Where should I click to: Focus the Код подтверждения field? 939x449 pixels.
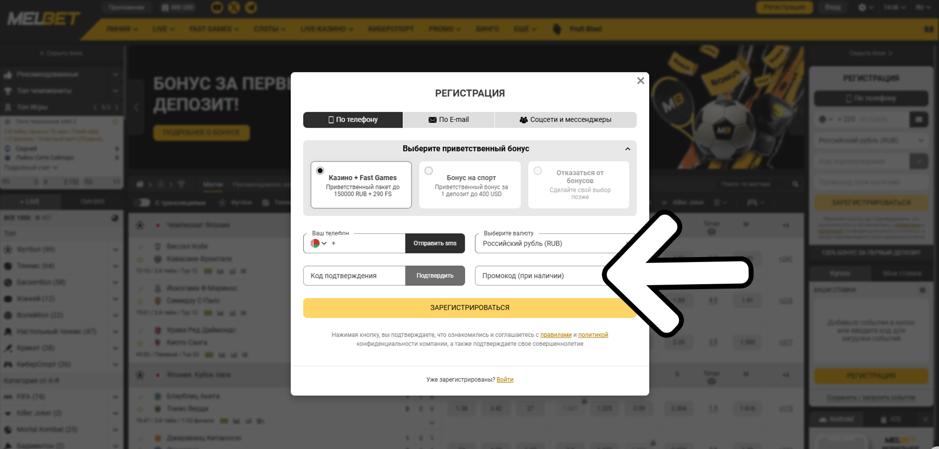pos(354,276)
